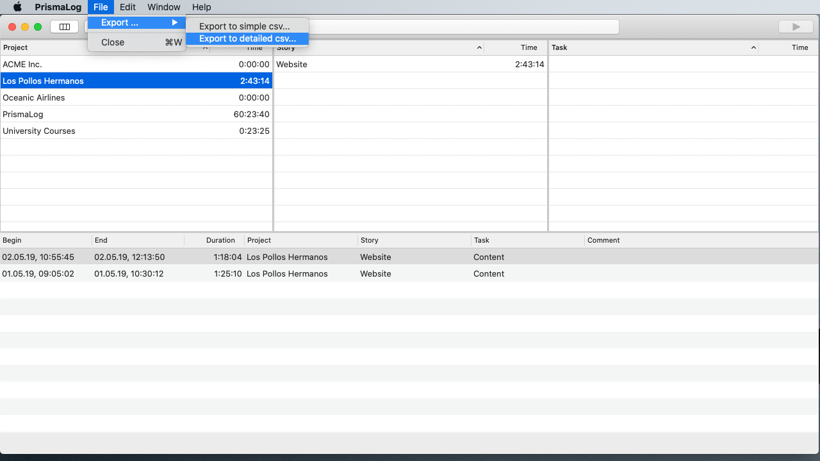The width and height of the screenshot is (820, 461).
Task: Sort log entries by the Duration column
Action: pos(215,240)
